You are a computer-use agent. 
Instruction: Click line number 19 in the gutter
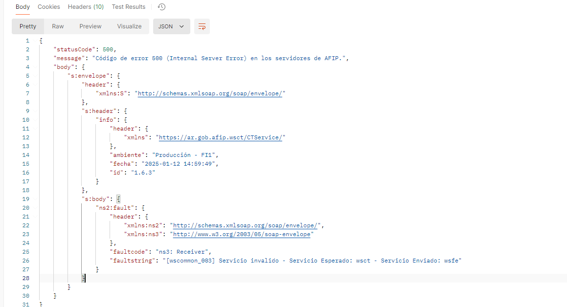click(x=26, y=199)
